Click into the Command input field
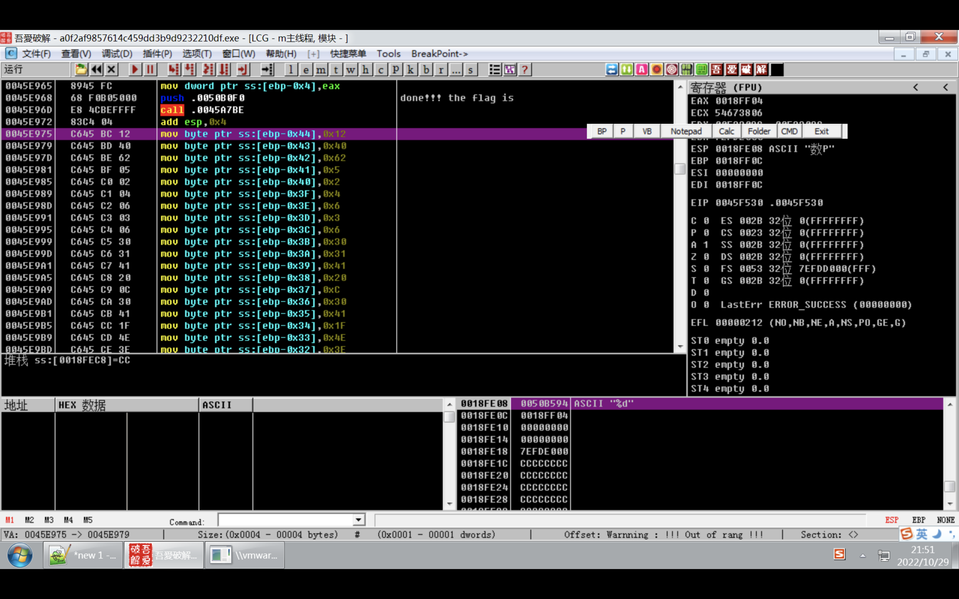959x599 pixels. coord(286,520)
